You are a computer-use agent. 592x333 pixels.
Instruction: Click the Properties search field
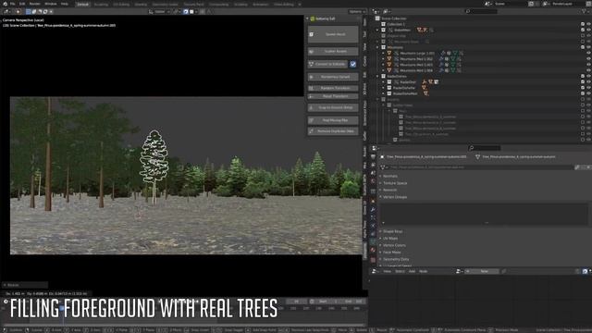point(485,148)
